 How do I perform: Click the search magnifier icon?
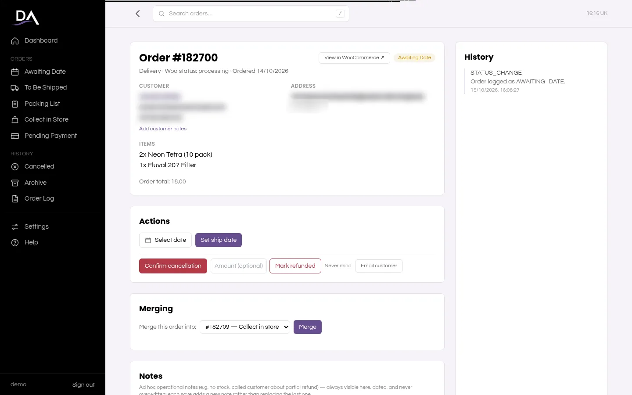point(162,14)
